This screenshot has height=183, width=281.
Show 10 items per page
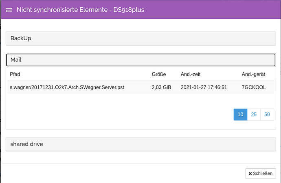click(240, 115)
